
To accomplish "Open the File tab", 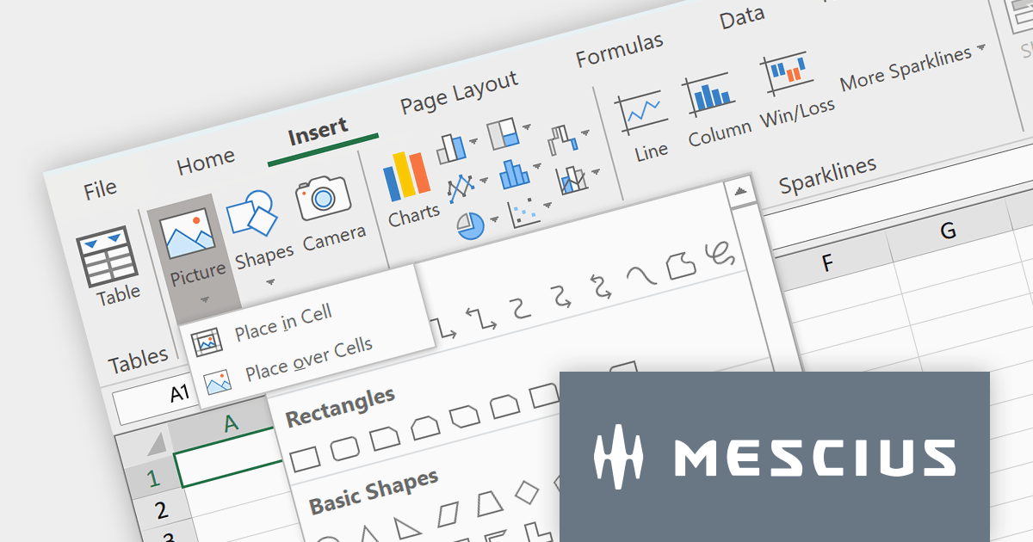I will [100, 189].
